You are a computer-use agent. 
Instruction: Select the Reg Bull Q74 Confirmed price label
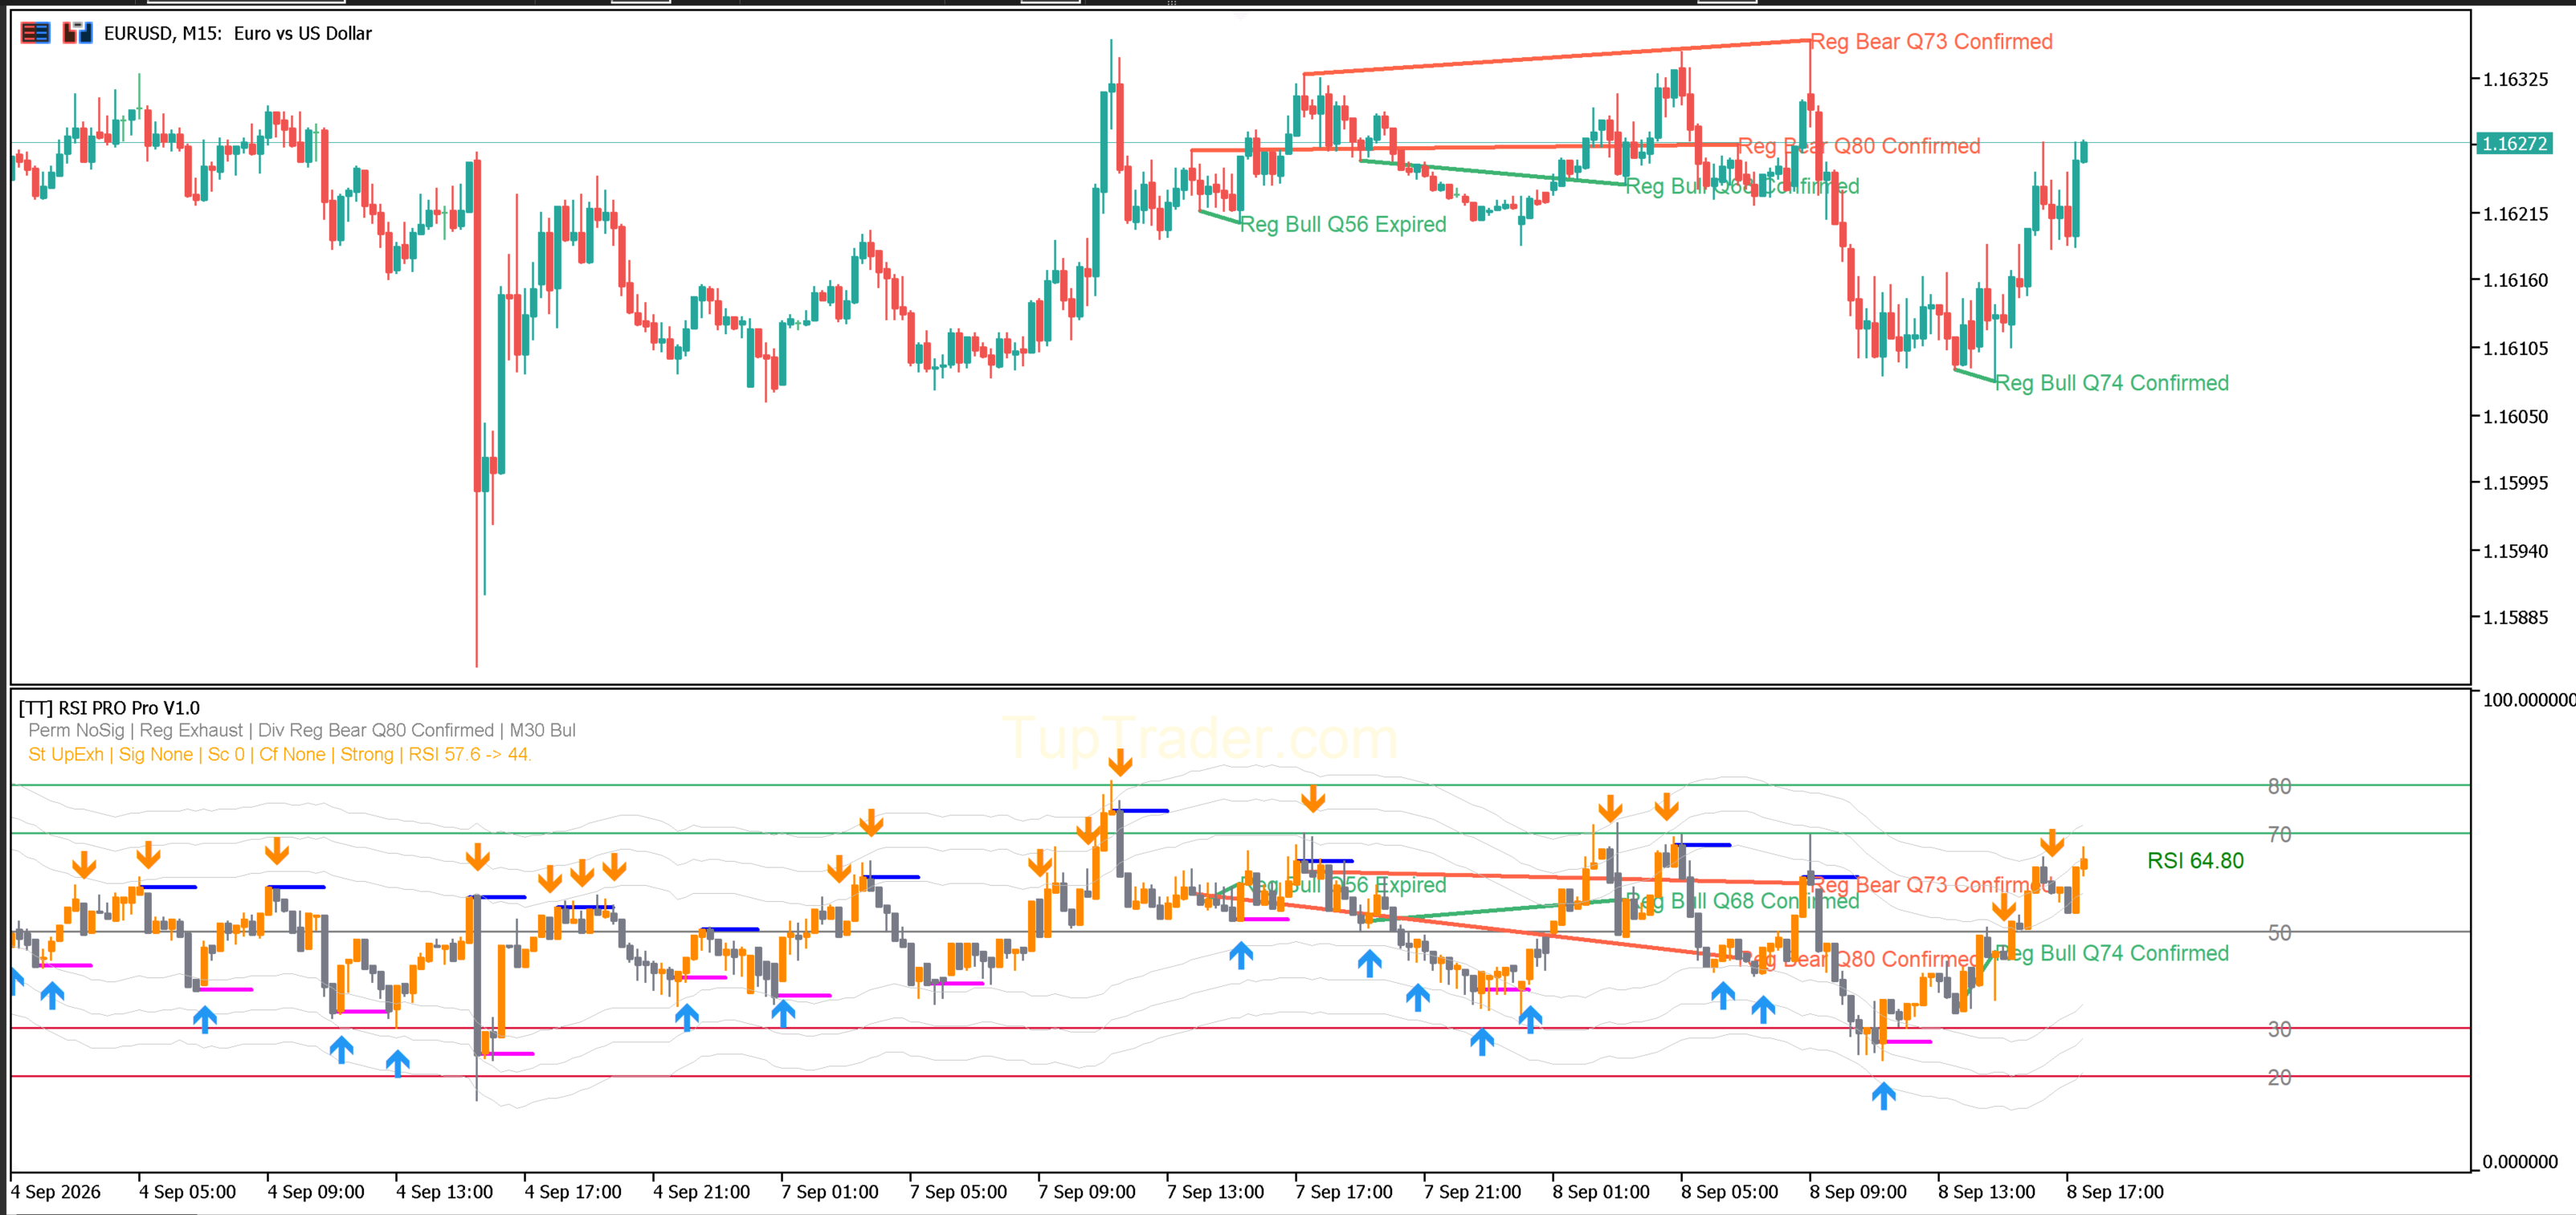2111,383
